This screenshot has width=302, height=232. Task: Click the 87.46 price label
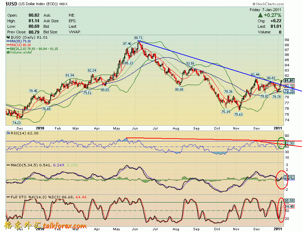coord(127,43)
